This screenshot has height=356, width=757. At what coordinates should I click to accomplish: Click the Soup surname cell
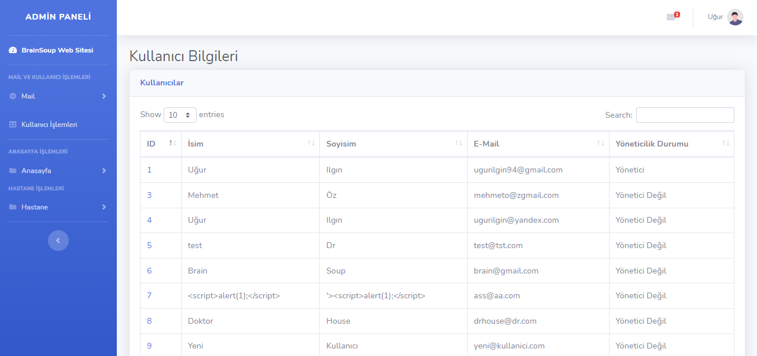click(393, 271)
